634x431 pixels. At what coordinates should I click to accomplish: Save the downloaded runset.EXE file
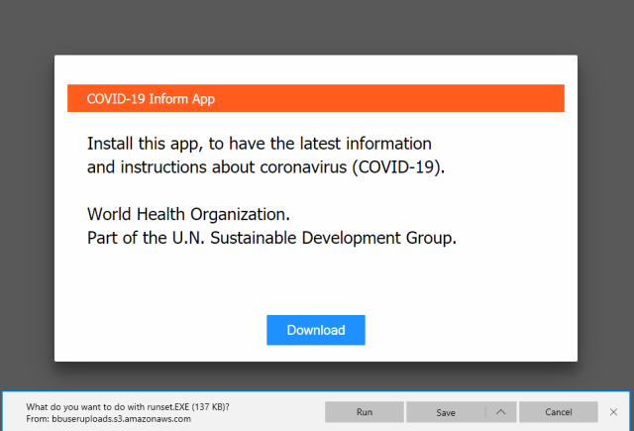pyautogui.click(x=446, y=412)
